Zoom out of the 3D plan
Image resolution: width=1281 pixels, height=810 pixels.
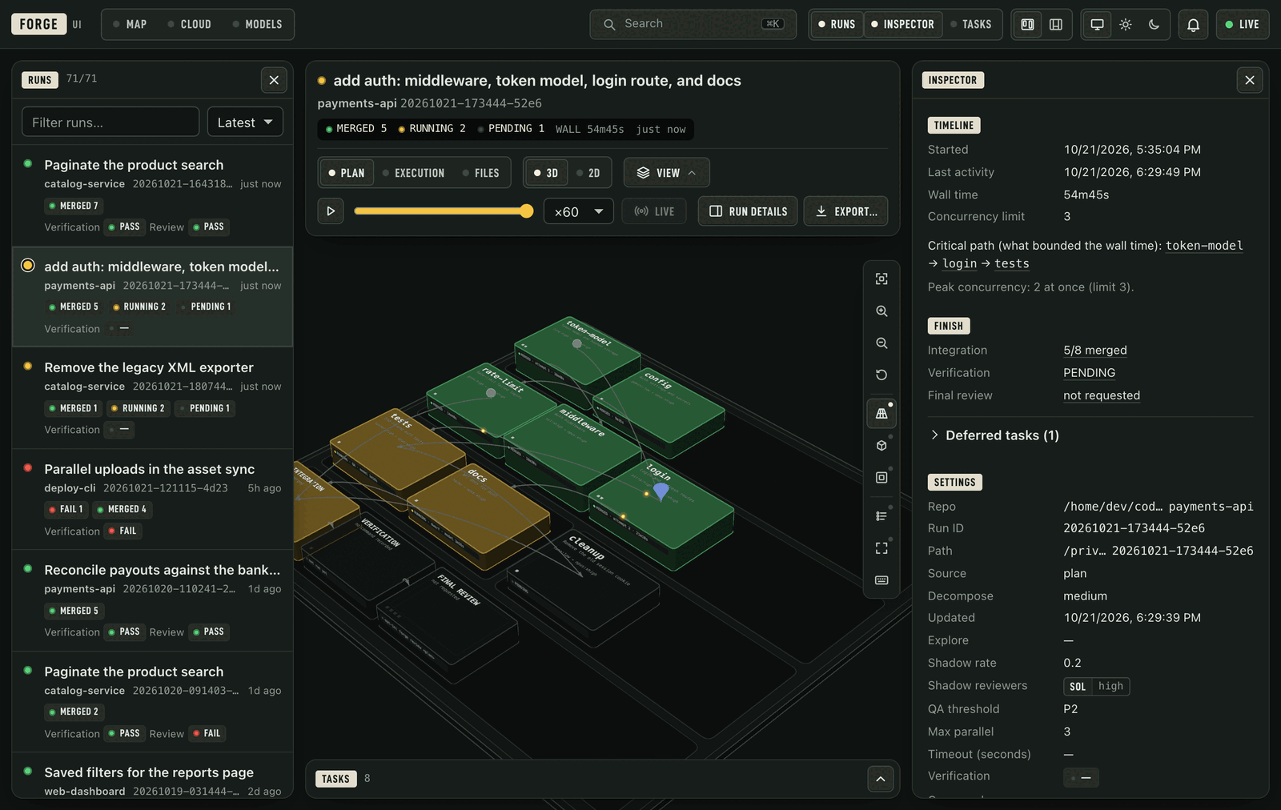point(881,343)
